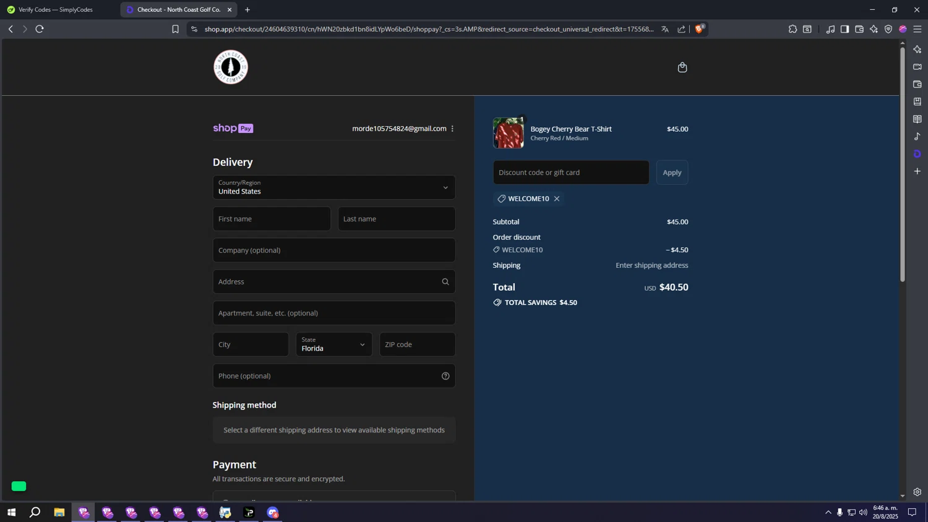The image size is (928, 522).
Task: Click the green chat widget button
Action: (x=19, y=486)
